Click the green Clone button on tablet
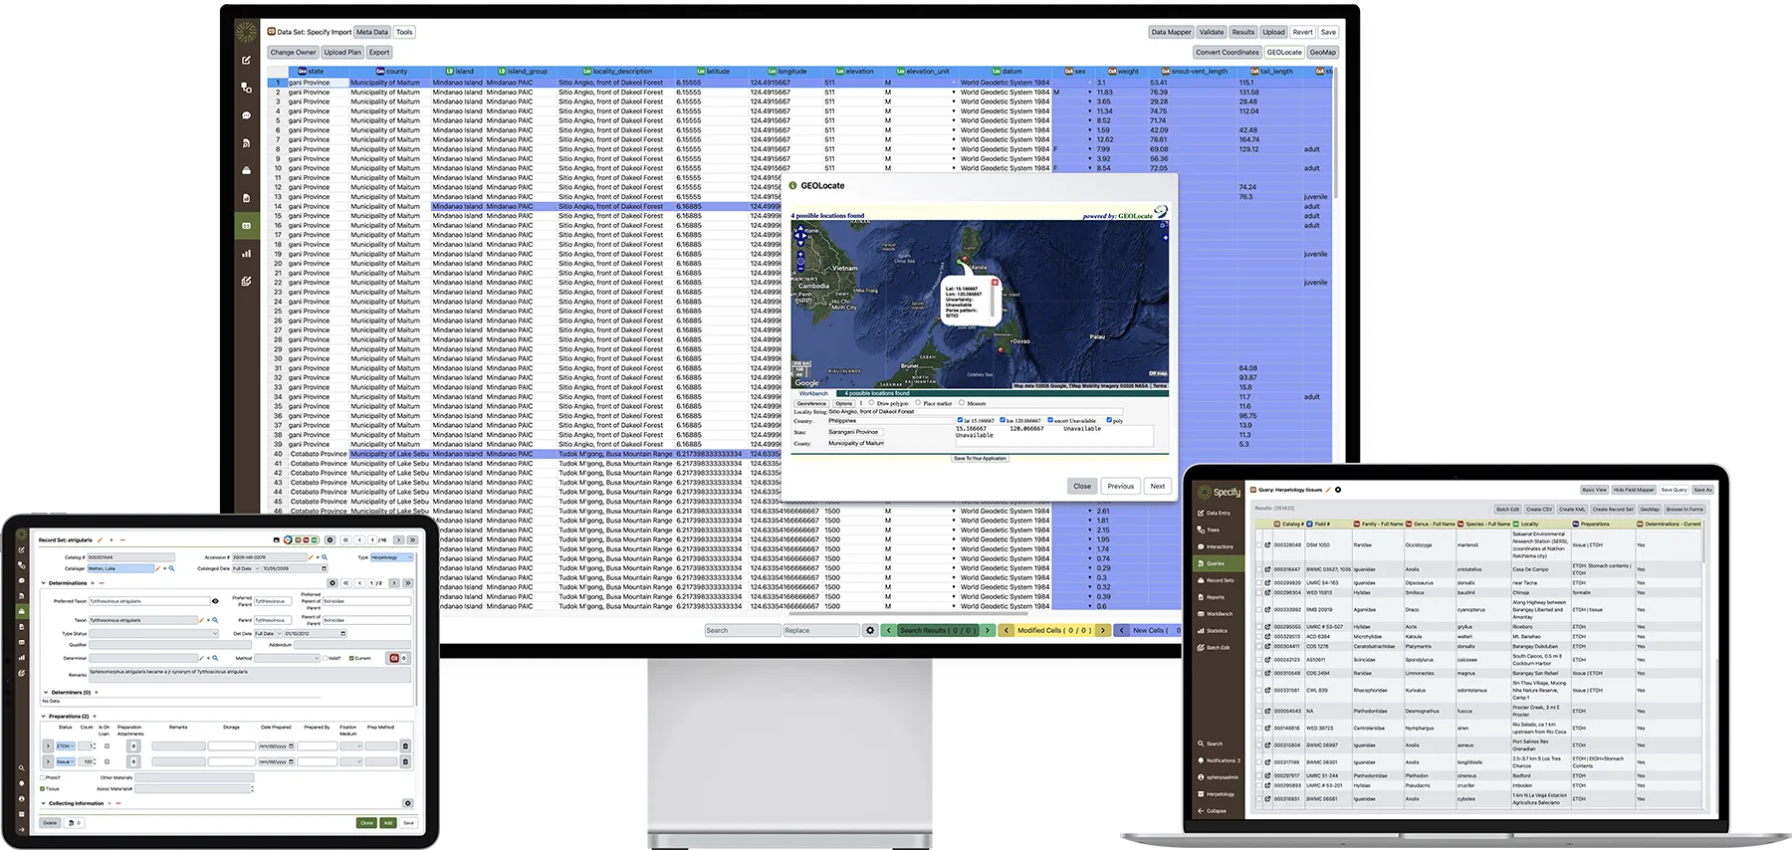The width and height of the screenshot is (1792, 850). click(x=366, y=823)
